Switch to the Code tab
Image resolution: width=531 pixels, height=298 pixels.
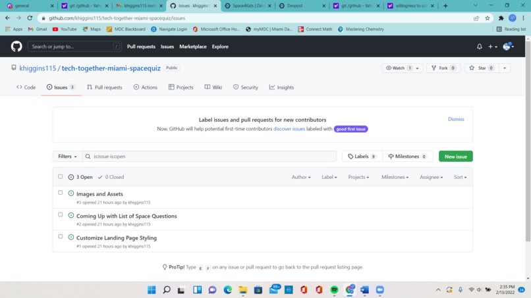(26, 87)
